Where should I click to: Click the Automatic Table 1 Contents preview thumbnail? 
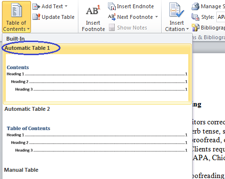97,78
